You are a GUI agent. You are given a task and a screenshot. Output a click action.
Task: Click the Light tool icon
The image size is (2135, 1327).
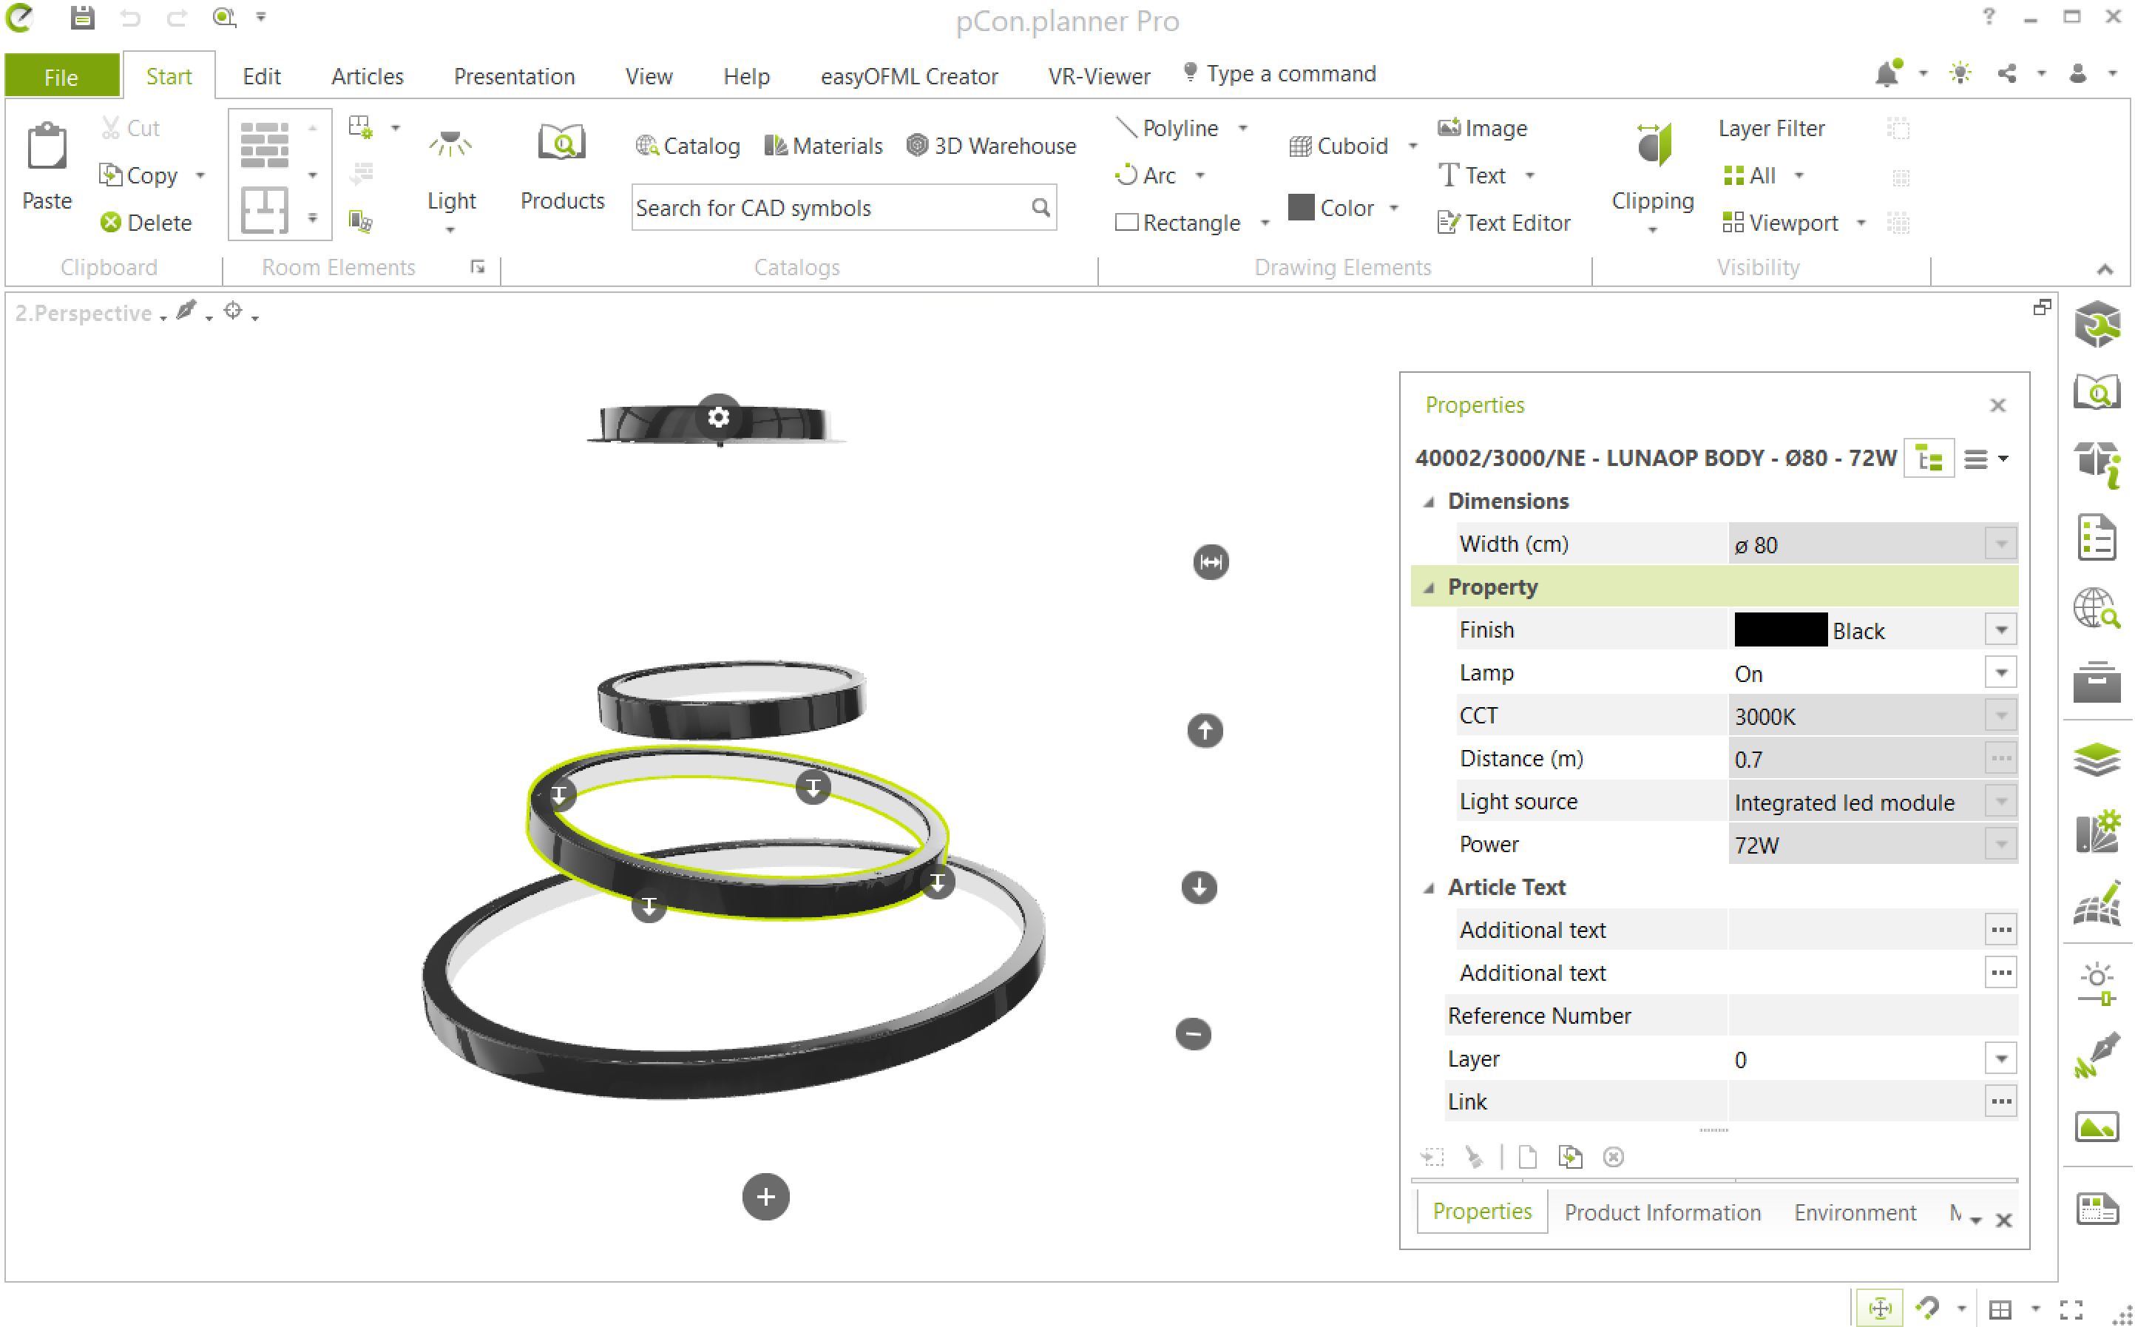click(x=450, y=144)
